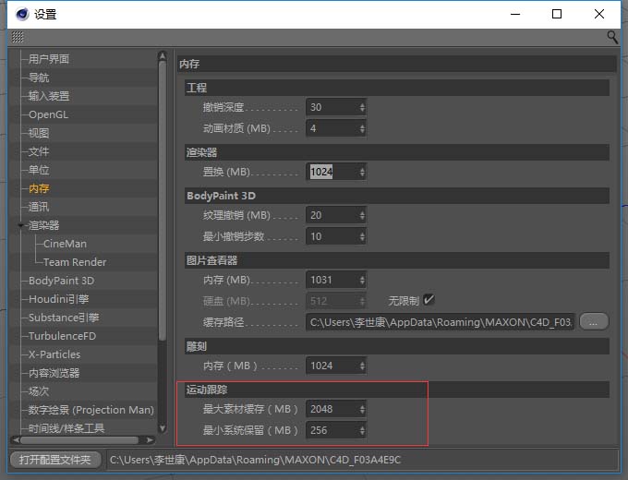Select CineMan under 渲染器

point(65,244)
